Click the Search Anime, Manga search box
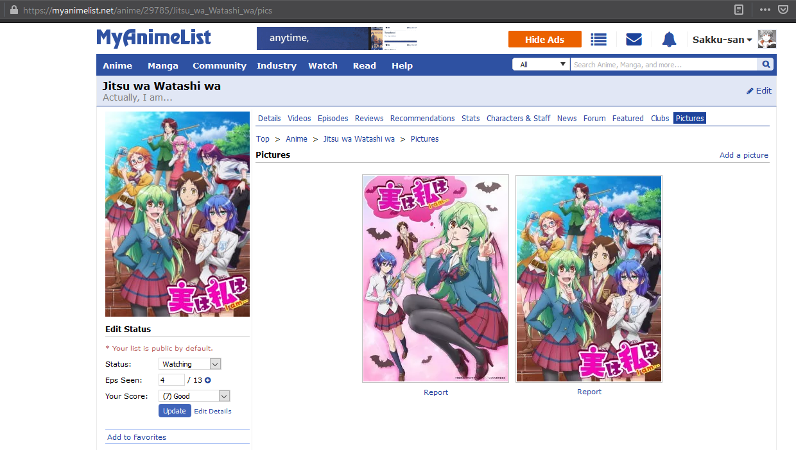 pos(664,65)
